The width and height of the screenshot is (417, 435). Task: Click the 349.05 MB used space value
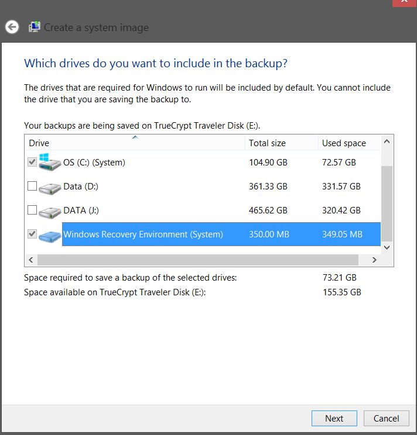coord(342,234)
